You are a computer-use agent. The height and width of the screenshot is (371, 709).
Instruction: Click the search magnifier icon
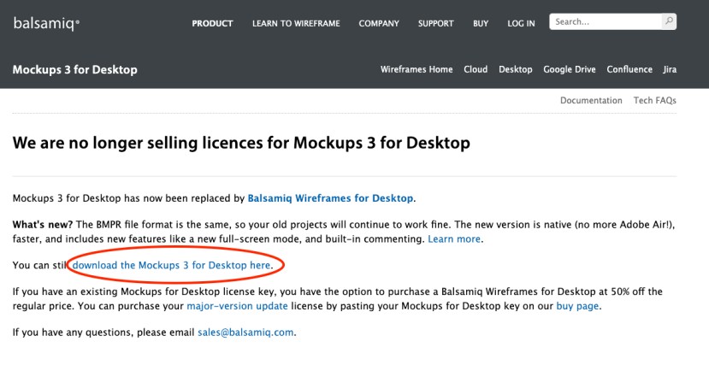pos(669,21)
